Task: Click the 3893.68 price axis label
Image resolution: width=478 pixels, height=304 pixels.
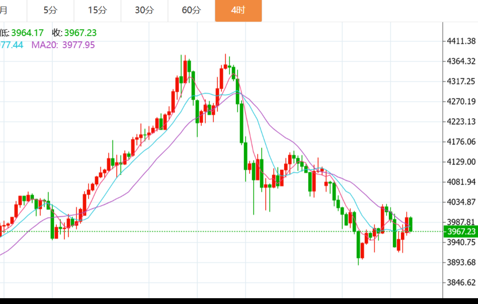Action: click(461, 262)
